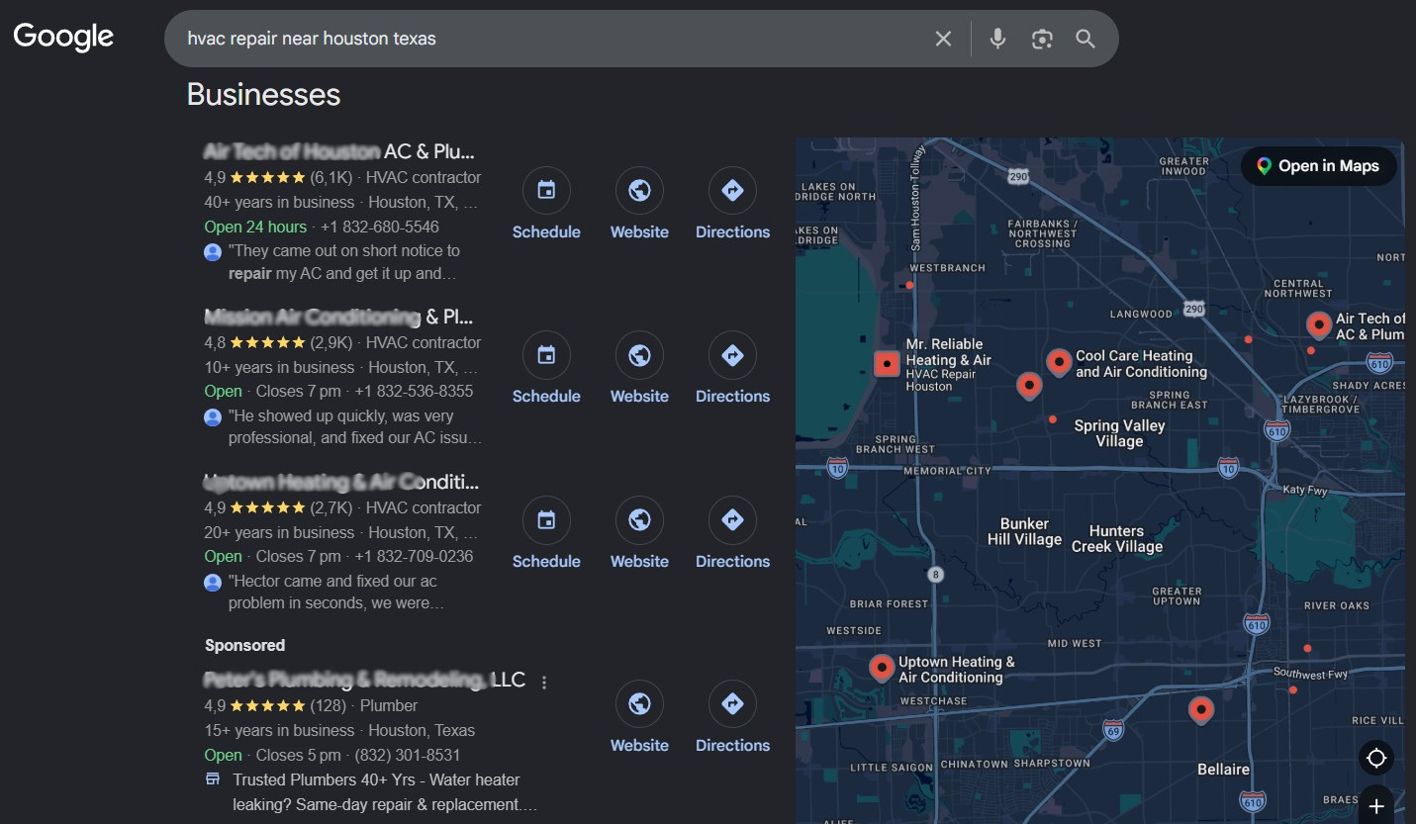Click the (128) reviews count

click(x=330, y=705)
